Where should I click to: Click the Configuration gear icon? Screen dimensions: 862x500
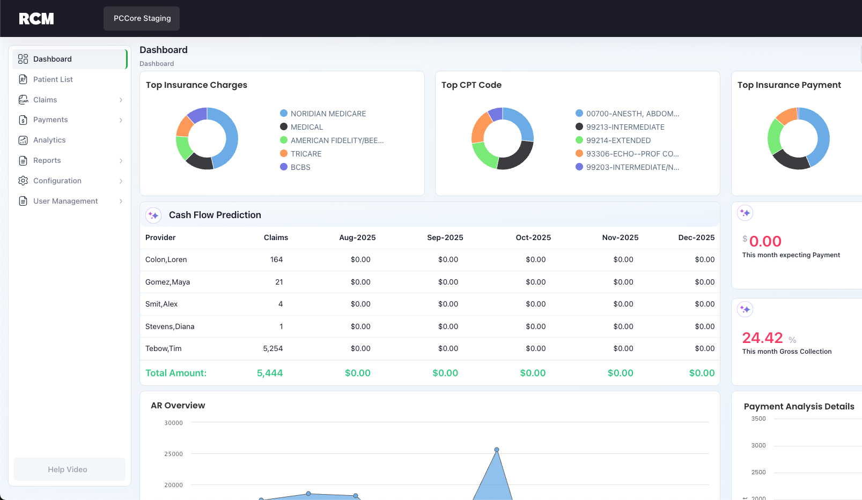click(23, 181)
